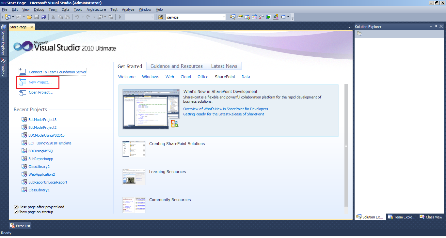Viewport: 446px width, 238px height.
Task: Pin the Solution Explorer panel with auto-hide pushpin
Action: 436,26
